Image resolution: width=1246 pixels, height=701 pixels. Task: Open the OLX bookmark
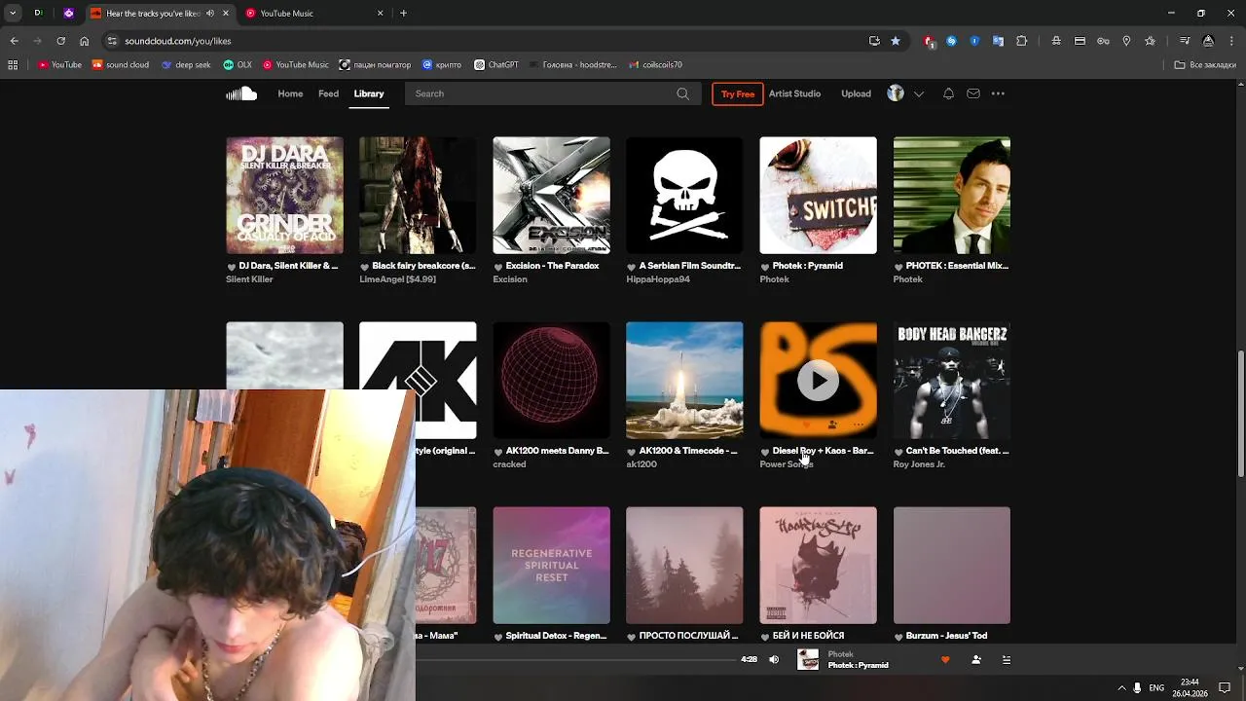tap(238, 65)
